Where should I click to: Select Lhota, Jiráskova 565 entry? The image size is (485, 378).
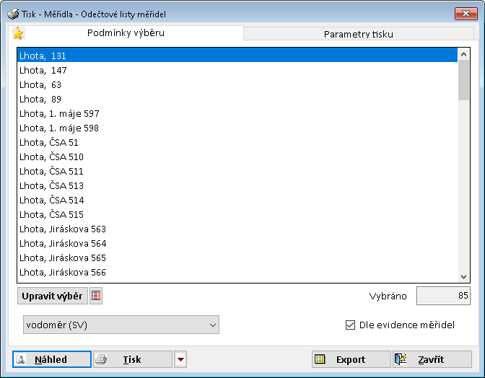tap(63, 258)
